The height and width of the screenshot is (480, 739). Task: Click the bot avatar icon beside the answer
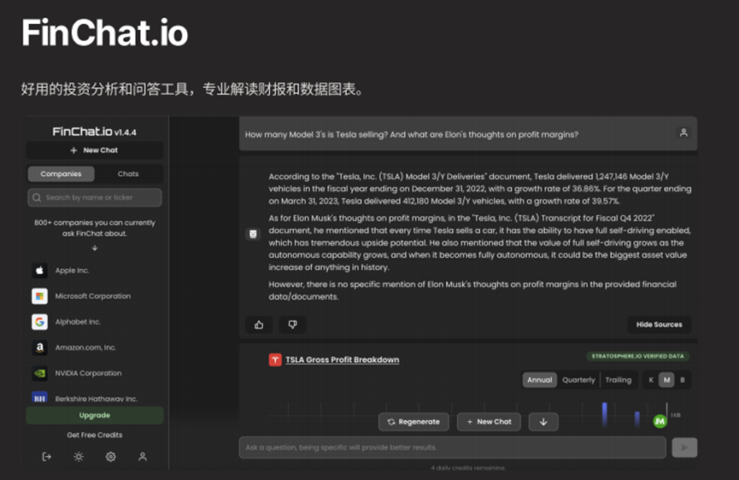tap(253, 234)
